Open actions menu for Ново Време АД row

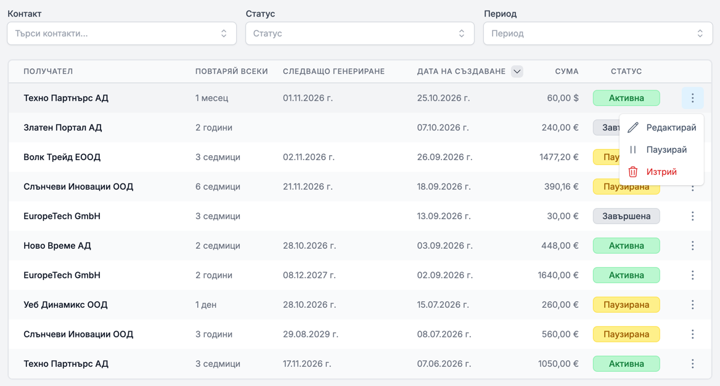click(692, 246)
